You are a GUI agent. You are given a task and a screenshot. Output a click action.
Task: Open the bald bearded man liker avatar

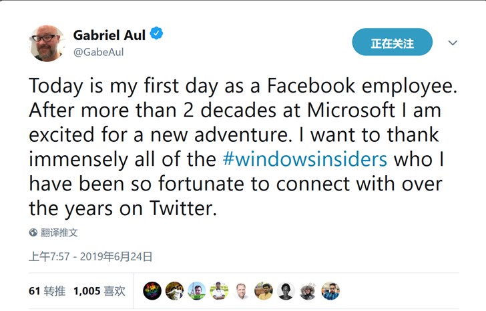tap(242, 291)
